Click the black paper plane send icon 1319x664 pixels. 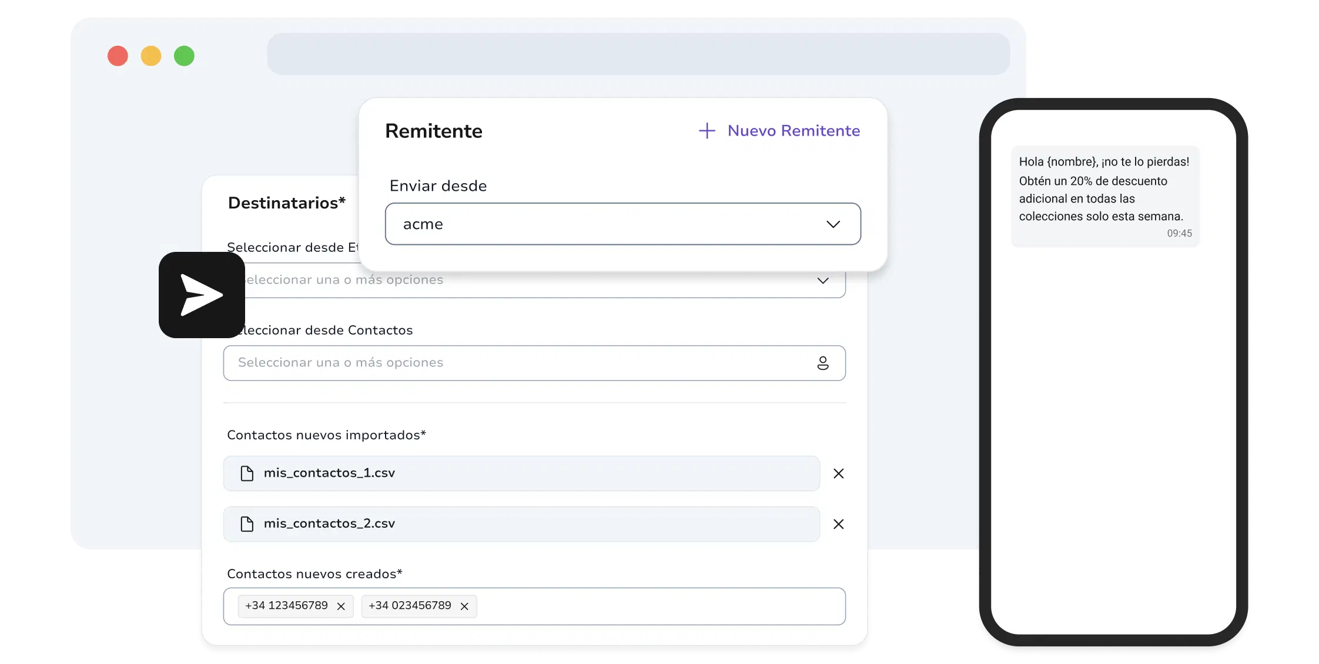point(202,295)
